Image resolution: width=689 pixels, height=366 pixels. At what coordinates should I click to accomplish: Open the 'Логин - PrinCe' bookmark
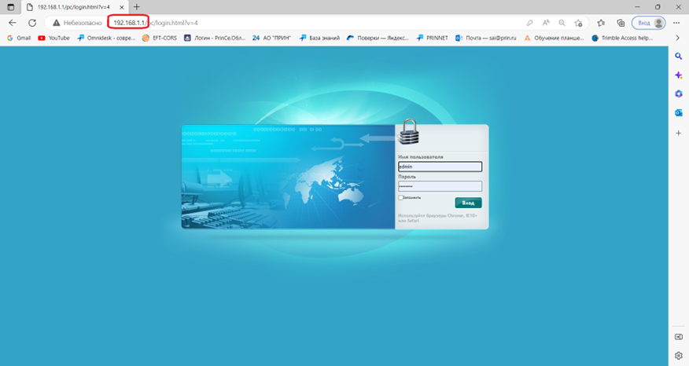tap(215, 38)
